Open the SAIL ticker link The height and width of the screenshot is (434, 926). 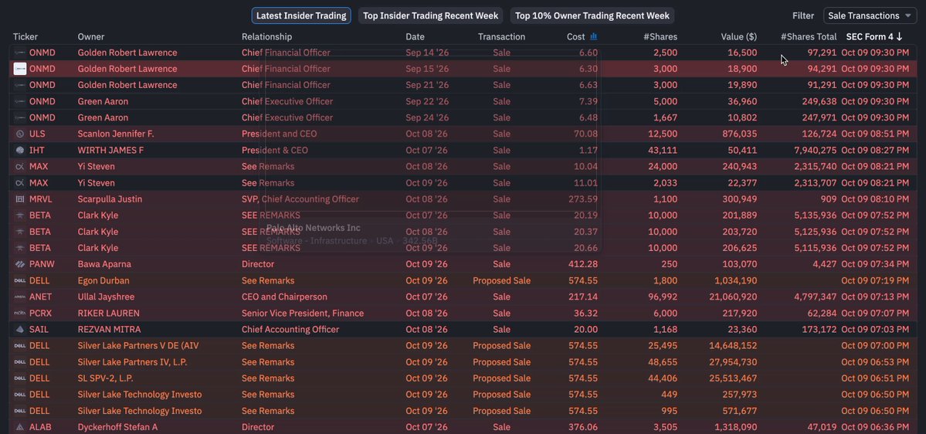[x=39, y=329]
